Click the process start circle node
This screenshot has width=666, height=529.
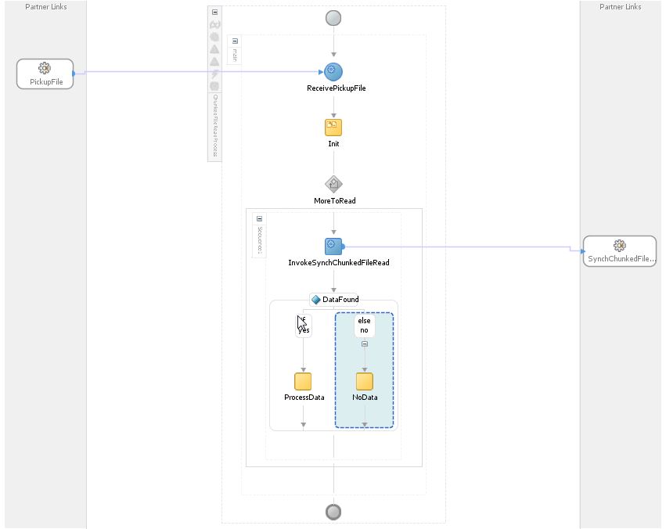(333, 18)
